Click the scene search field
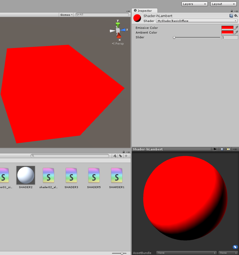The width and height of the screenshot is (239, 255). 102,15
